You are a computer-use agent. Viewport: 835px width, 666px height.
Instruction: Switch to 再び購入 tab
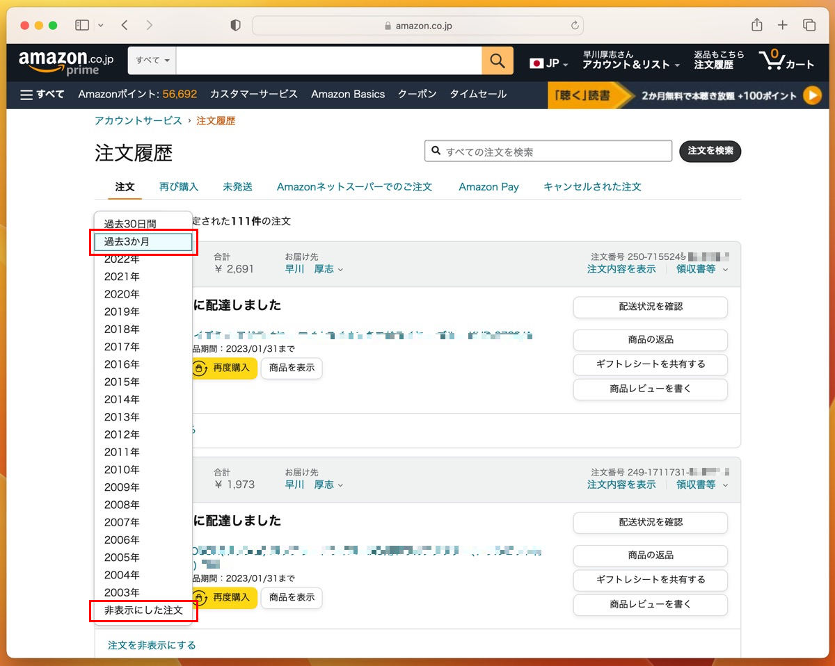click(x=179, y=187)
